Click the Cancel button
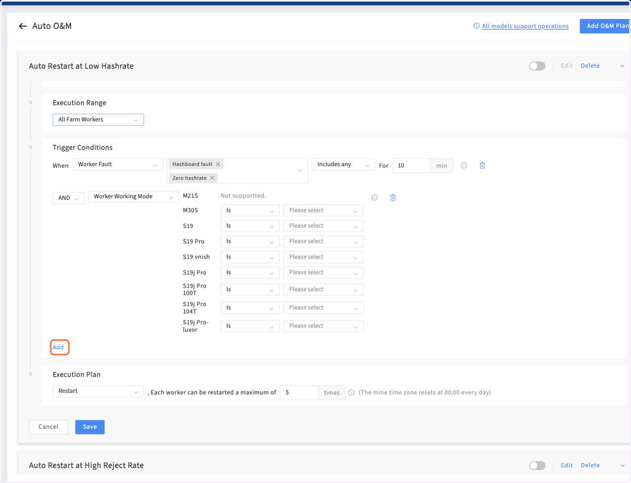 (x=48, y=427)
